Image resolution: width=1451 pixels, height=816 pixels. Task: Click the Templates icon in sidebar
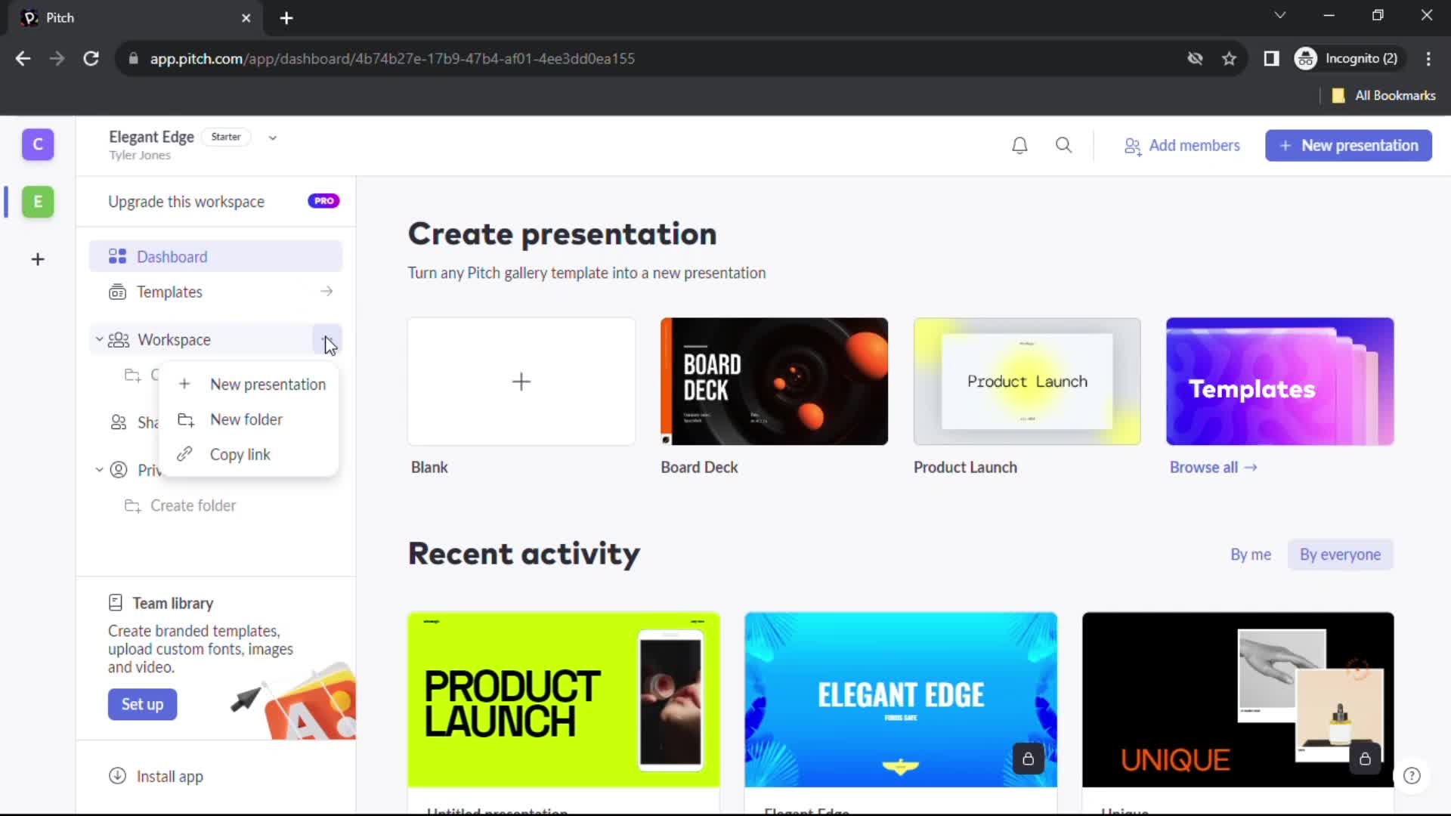(119, 291)
